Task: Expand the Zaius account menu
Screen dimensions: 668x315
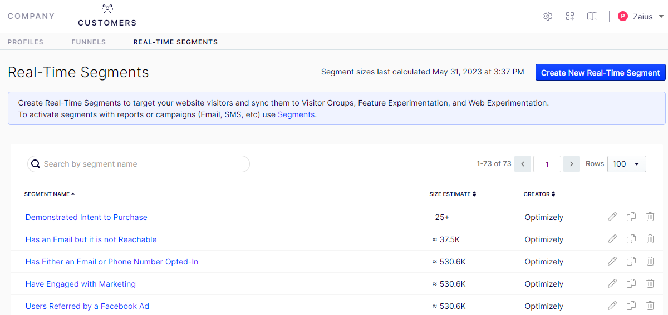Action: click(x=641, y=16)
